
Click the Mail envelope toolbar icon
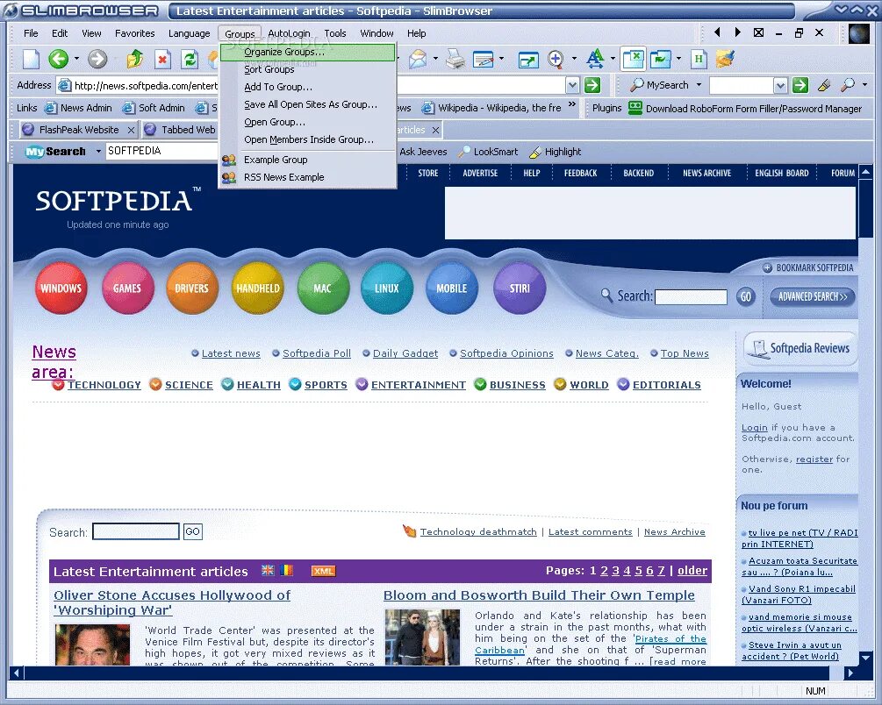(418, 59)
